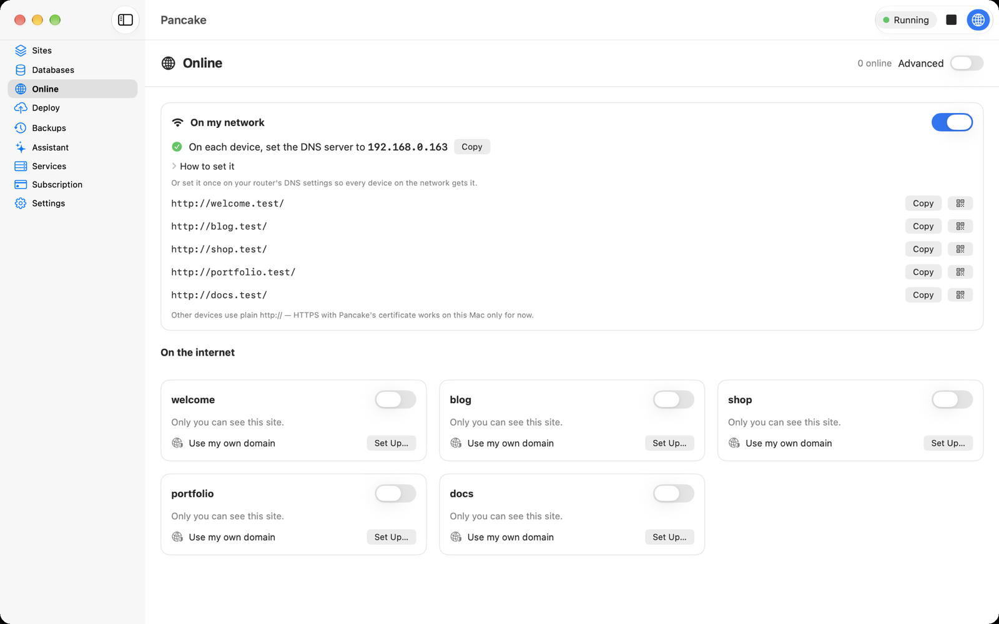Open Services via its server icon
This screenshot has height=624, width=999.
click(x=21, y=166)
